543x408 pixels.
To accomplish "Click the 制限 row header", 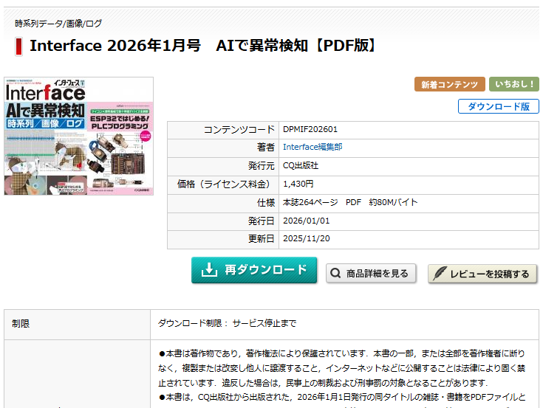I will 21,324.
